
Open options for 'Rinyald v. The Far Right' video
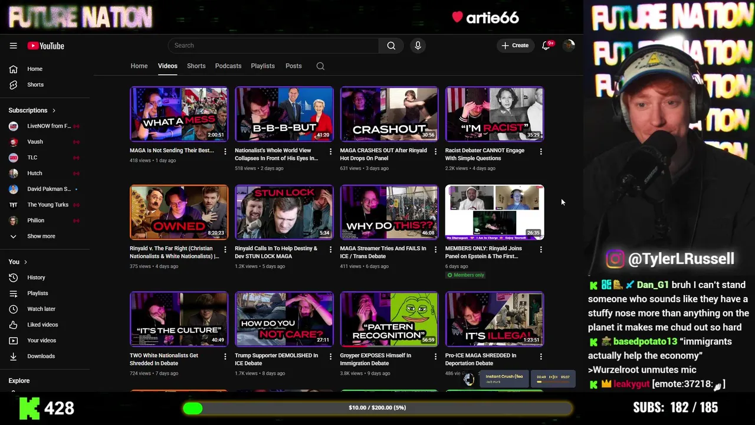pos(225,250)
